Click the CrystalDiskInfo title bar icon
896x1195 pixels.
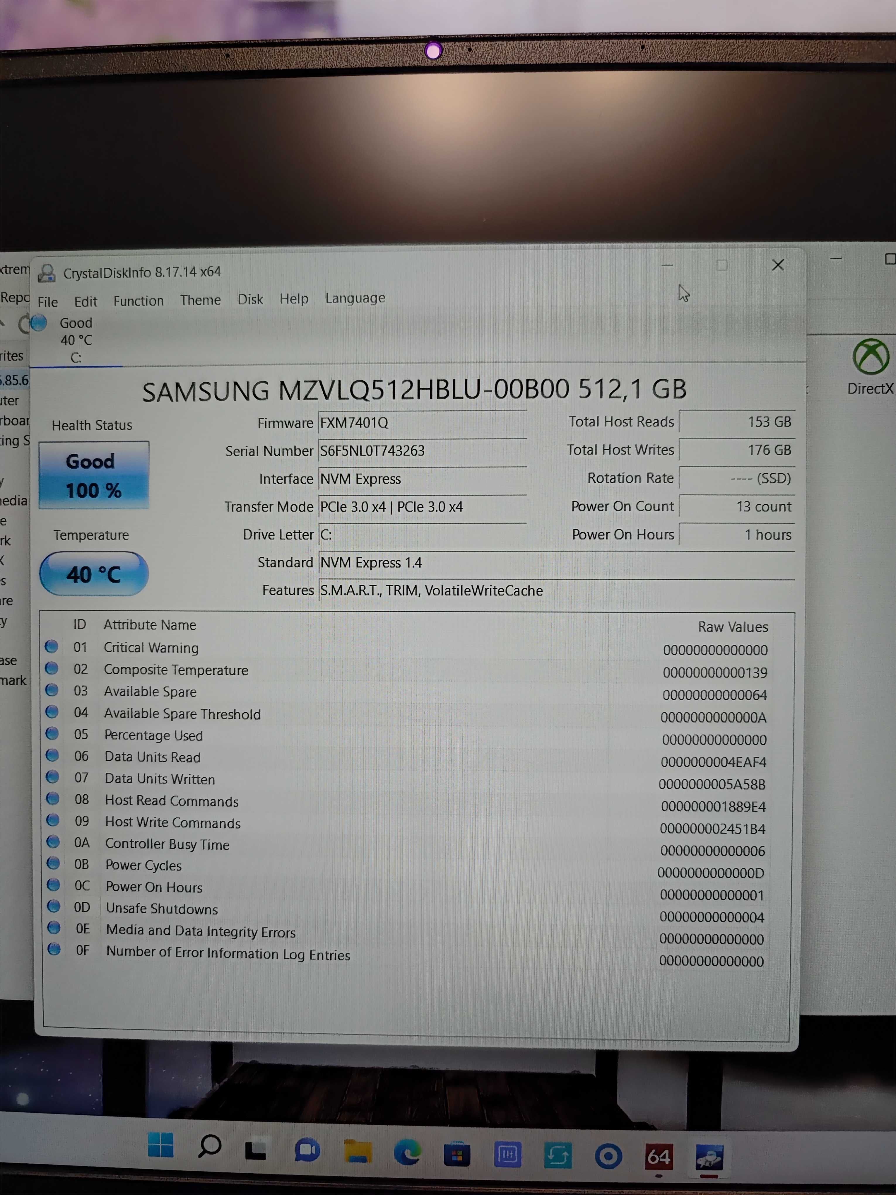click(47, 273)
